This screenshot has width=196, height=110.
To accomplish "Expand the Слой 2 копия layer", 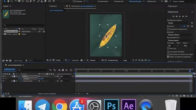I will coord(12,81).
